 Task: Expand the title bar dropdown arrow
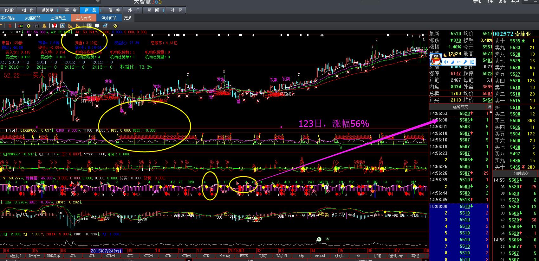point(98,2)
